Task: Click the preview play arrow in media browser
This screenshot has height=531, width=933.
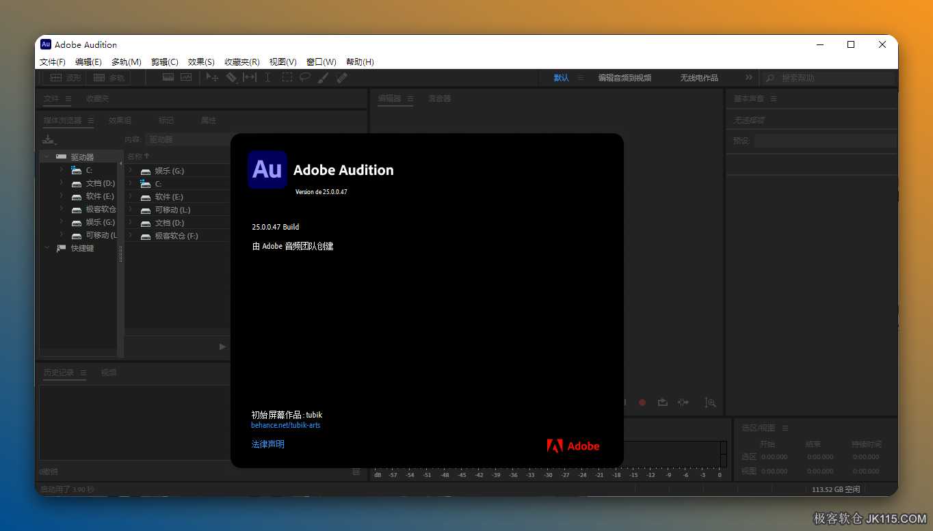Action: pos(222,346)
